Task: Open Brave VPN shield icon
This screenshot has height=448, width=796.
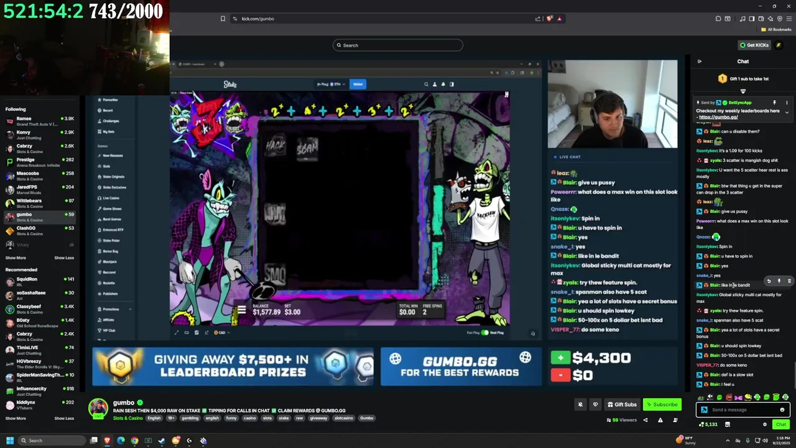Action: [x=780, y=19]
